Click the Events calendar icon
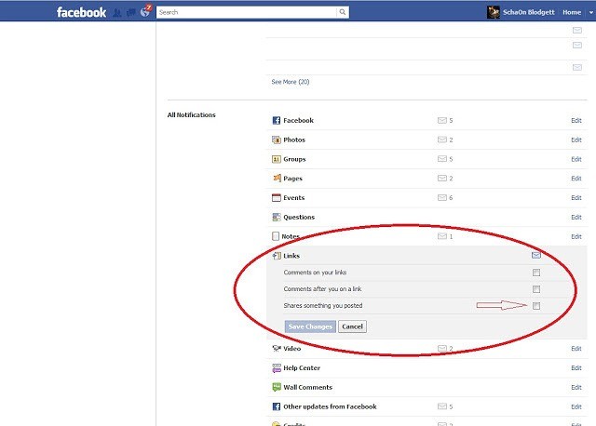Viewport: 596px width, 426px height. point(276,198)
